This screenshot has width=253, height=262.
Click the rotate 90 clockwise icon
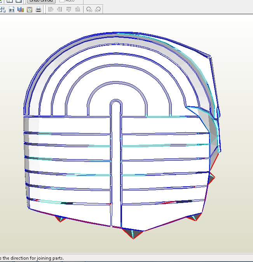(x=98, y=10)
